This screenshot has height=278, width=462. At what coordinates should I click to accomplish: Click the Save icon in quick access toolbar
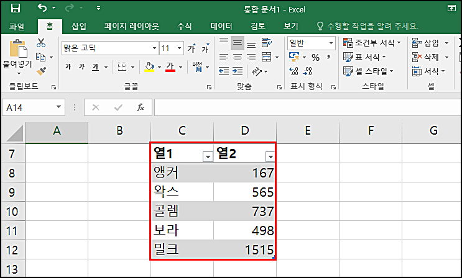pos(16,8)
